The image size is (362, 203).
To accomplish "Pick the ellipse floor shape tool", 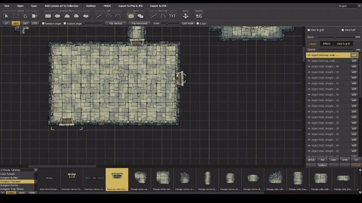I will pos(58,16).
